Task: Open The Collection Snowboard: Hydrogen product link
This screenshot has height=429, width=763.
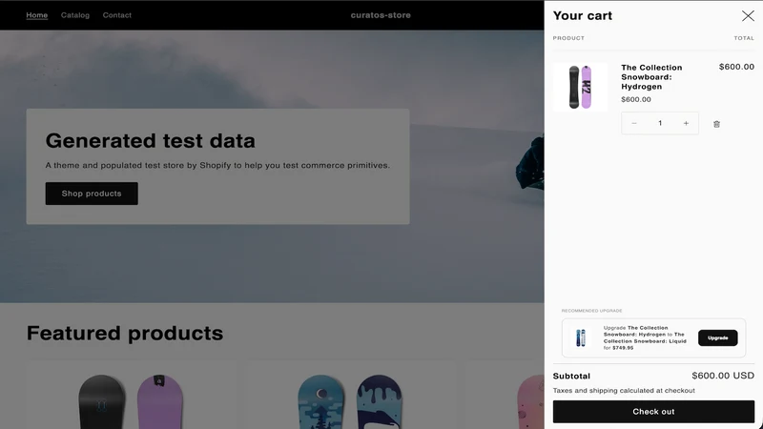Action: [651, 77]
